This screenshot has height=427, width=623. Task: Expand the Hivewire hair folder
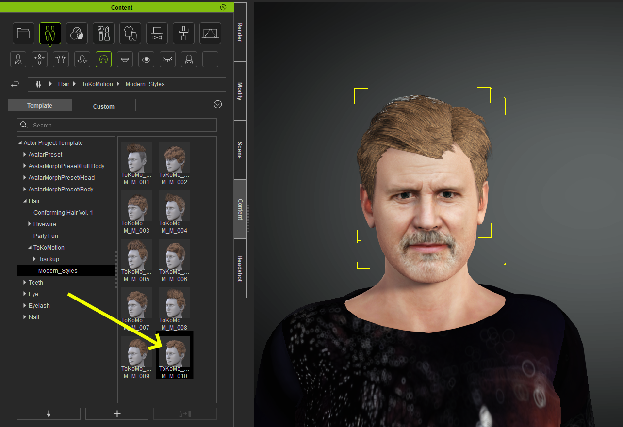[x=30, y=224]
